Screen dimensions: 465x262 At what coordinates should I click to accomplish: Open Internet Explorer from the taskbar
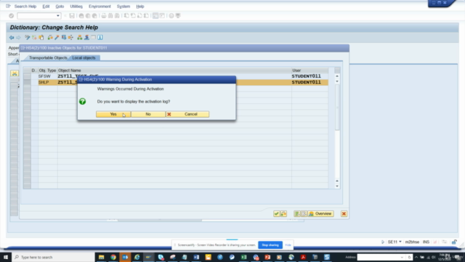137,257
